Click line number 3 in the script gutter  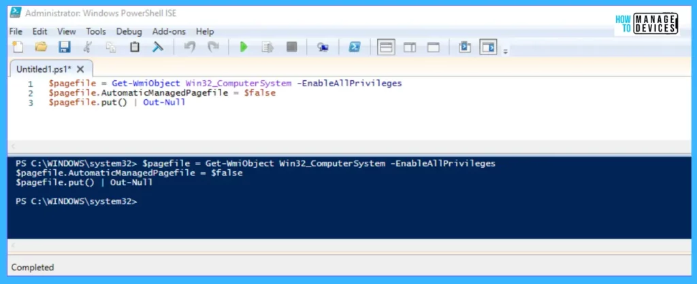(31, 103)
